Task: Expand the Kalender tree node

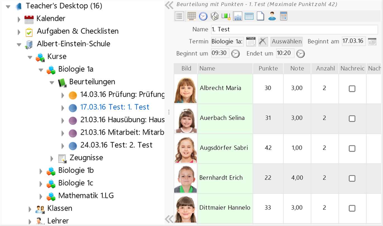Action: click(x=19, y=19)
